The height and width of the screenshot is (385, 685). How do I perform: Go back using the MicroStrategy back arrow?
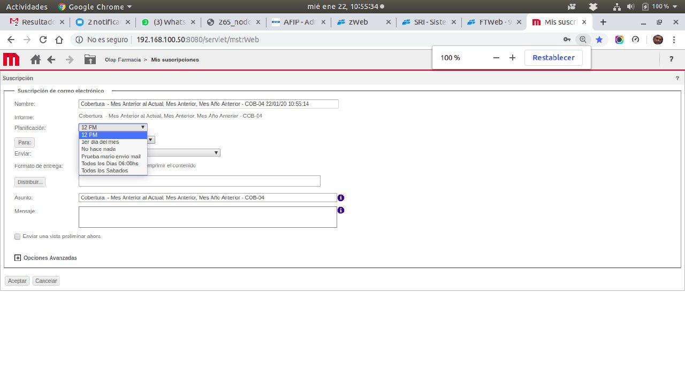51,59
